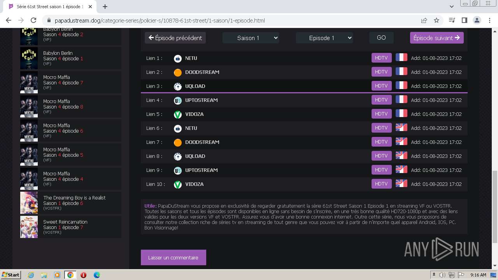Image resolution: width=498 pixels, height=280 pixels.
Task: Select the 61st Street browser tab
Action: (x=51, y=7)
